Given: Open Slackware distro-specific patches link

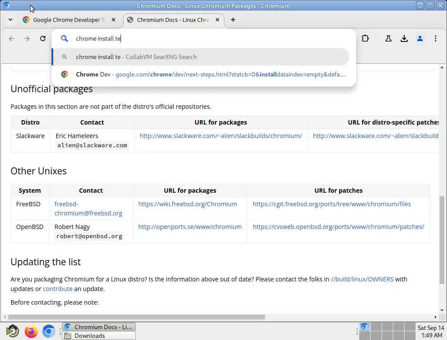Looking at the screenshot, I should tap(376, 136).
